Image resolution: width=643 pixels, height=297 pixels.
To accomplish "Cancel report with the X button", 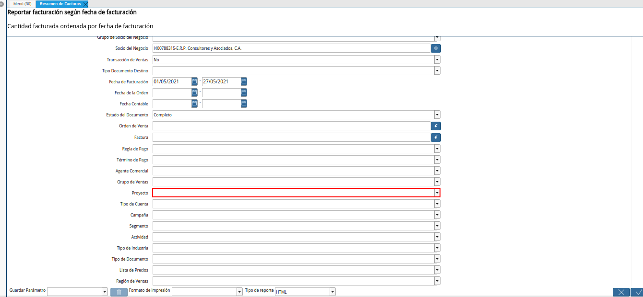I will [621, 292].
